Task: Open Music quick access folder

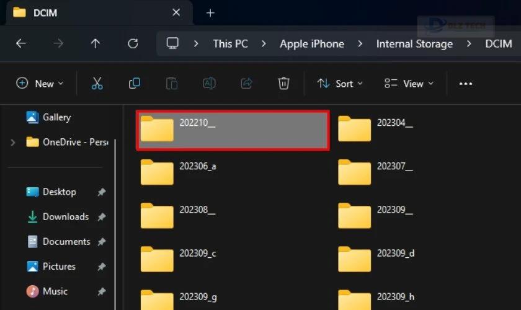Action: [47, 291]
